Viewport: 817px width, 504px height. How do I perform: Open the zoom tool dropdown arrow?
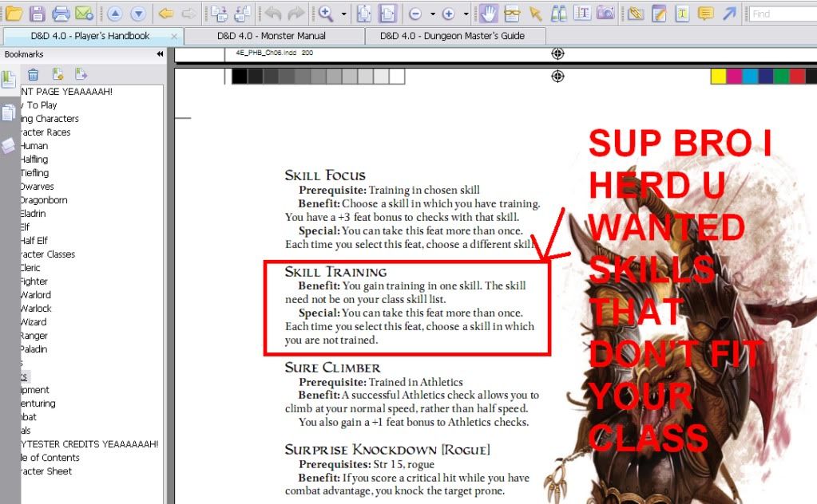(343, 14)
